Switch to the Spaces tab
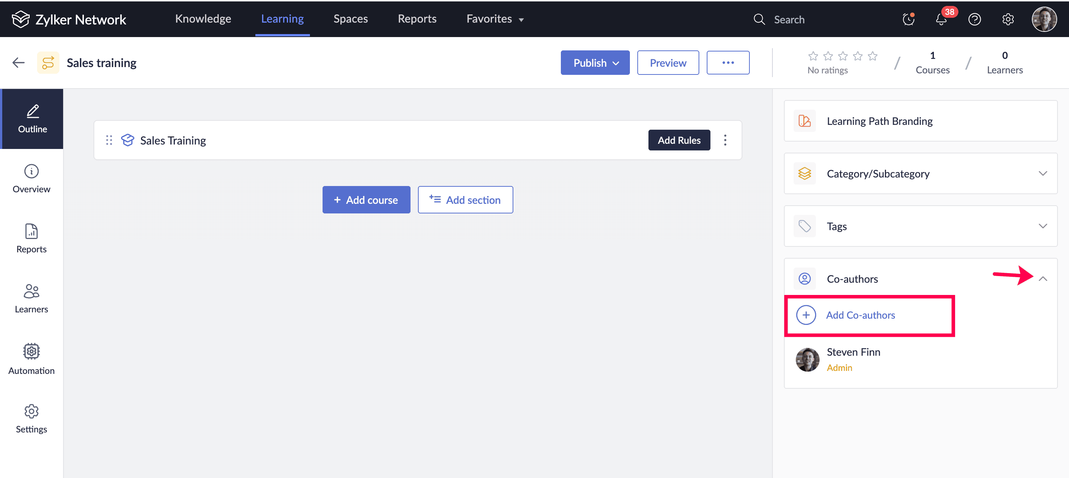Image resolution: width=1069 pixels, height=478 pixels. tap(350, 19)
